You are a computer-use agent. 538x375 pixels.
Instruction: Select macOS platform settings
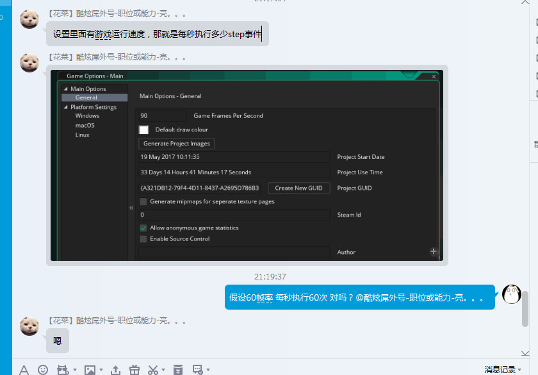85,126
